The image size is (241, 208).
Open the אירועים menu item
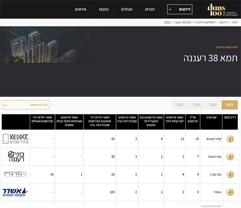[81, 9]
